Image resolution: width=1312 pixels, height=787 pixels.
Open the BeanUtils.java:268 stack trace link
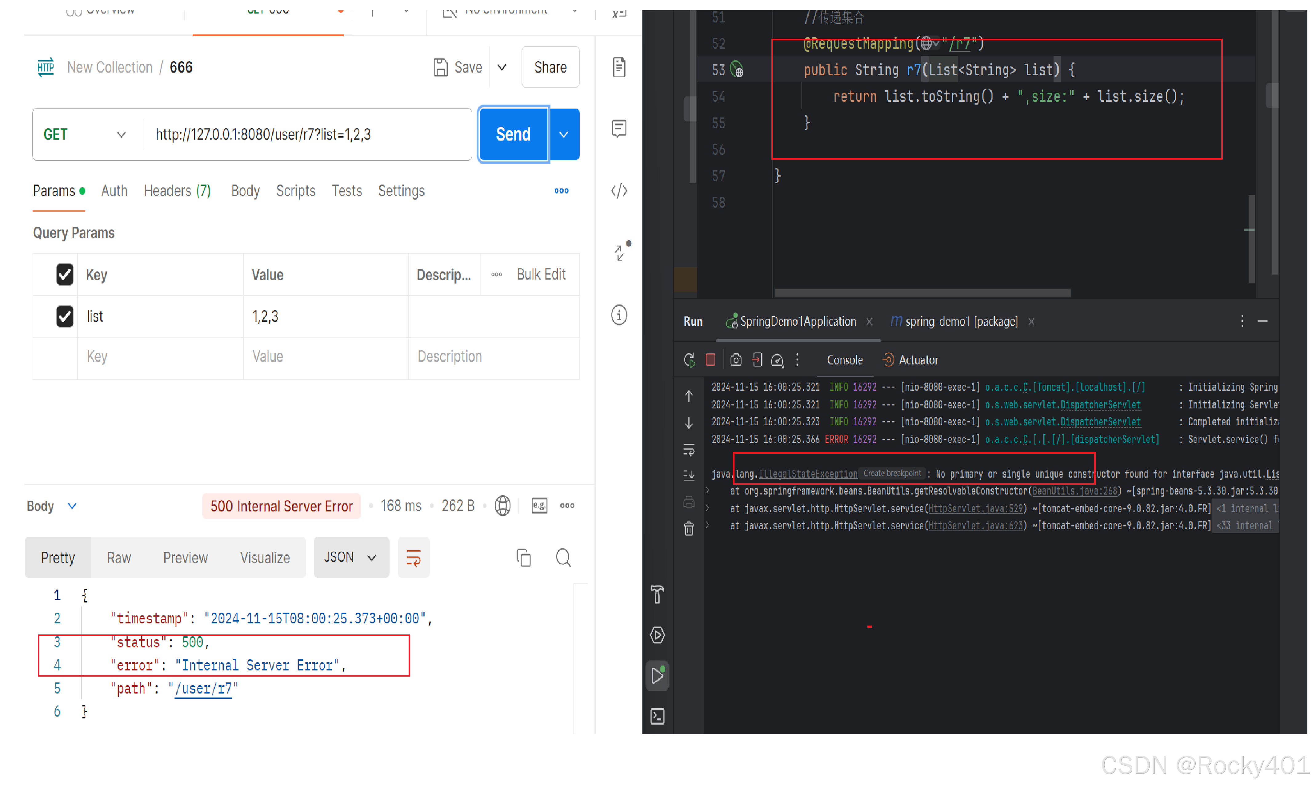[1075, 491]
